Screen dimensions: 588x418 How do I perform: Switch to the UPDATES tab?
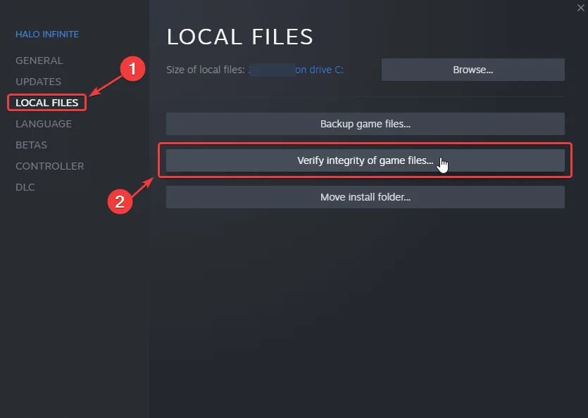pos(38,82)
